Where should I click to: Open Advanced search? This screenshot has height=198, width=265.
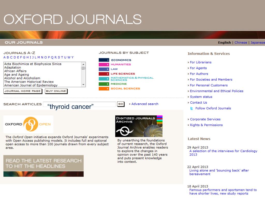pyautogui.click(x=145, y=104)
